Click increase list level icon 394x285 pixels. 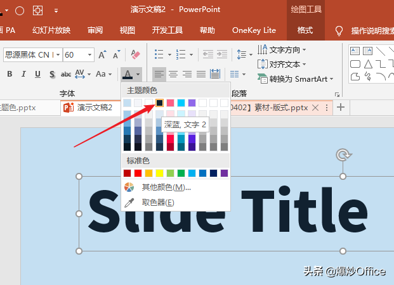pos(222,54)
